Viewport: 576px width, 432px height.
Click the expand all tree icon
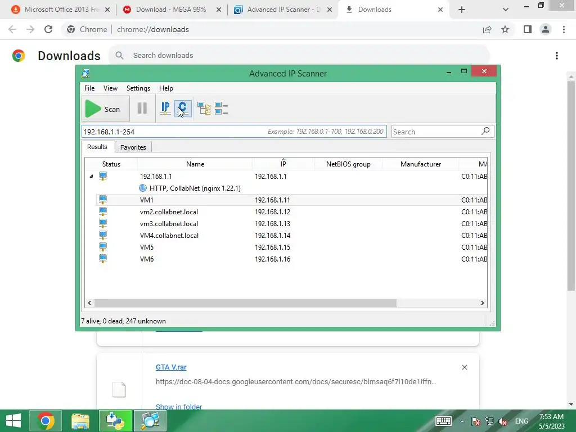pos(204,109)
